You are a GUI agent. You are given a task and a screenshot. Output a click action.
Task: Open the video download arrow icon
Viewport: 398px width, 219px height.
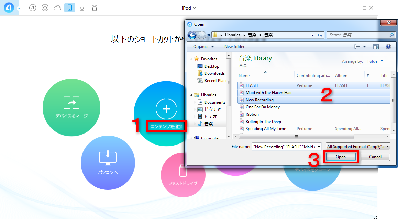[x=82, y=8]
